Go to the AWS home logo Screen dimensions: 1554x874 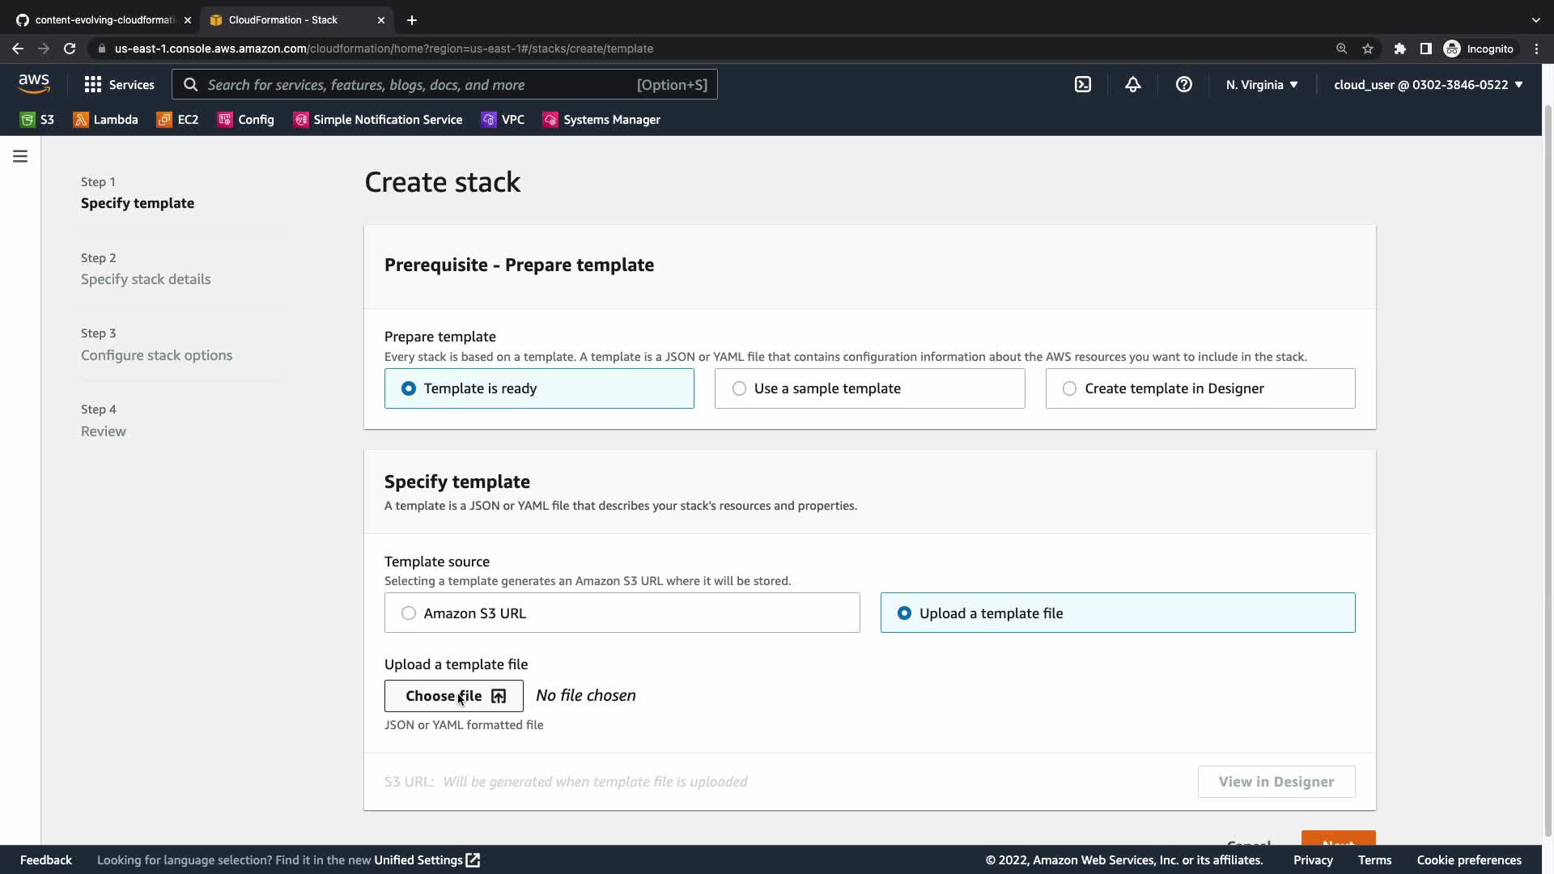[x=34, y=84]
